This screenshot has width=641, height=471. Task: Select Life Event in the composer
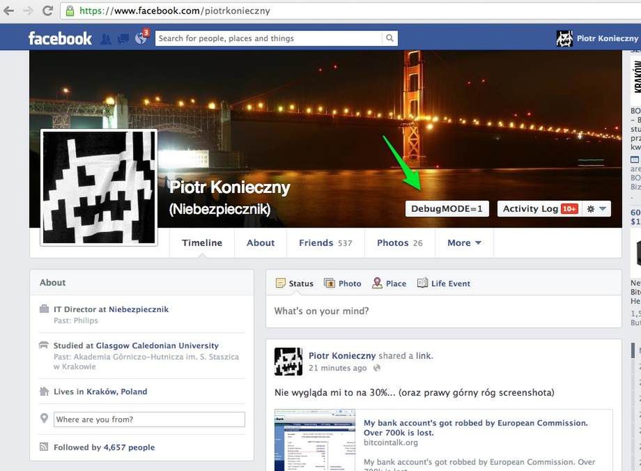coord(451,284)
